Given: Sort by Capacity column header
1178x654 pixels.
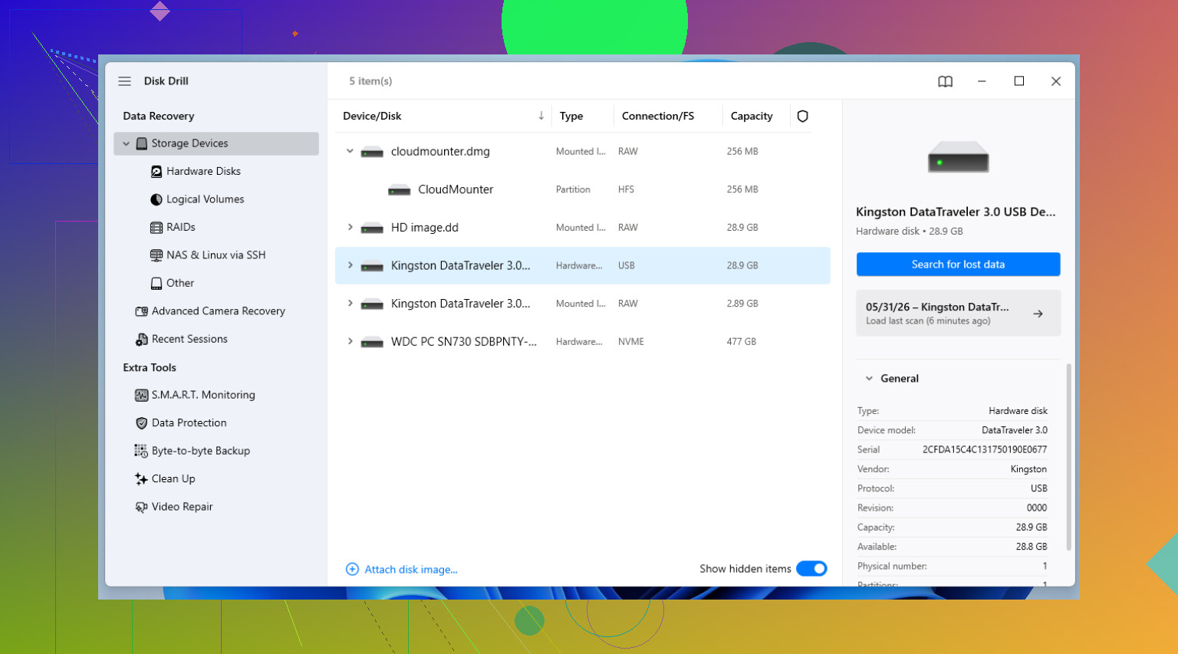Looking at the screenshot, I should click(752, 117).
